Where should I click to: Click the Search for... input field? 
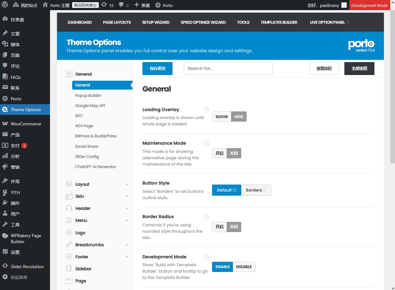coord(228,68)
